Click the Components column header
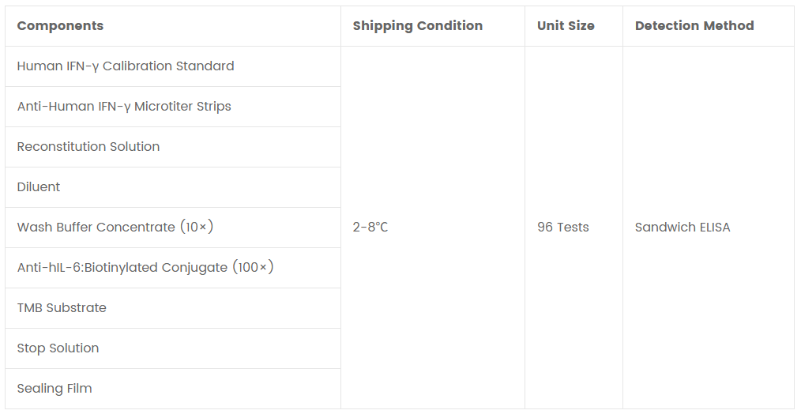The image size is (801, 414). pyautogui.click(x=60, y=26)
